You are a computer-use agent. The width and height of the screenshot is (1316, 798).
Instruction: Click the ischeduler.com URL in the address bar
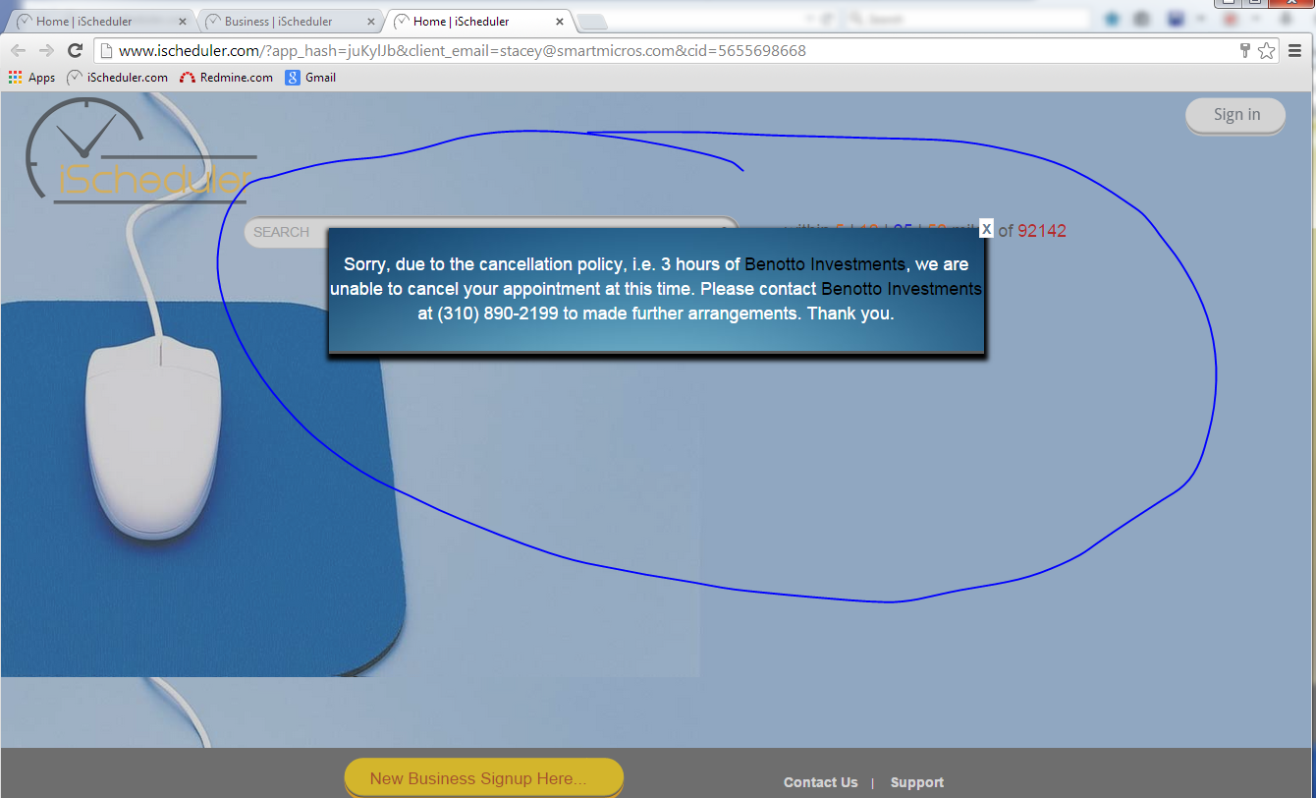(462, 51)
